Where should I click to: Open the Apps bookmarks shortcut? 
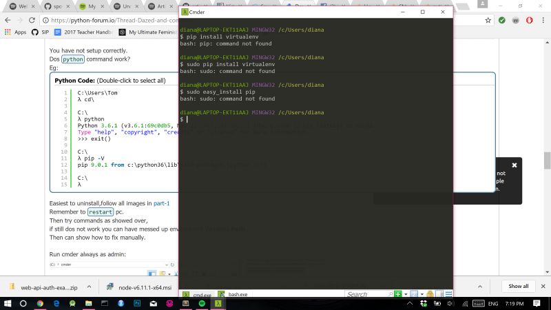(x=15, y=32)
